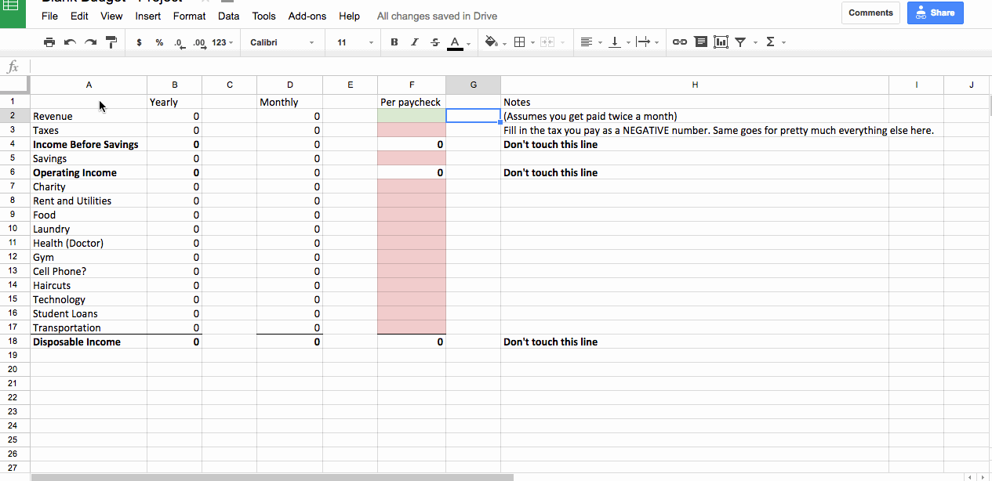Open the cell fill color picker
Screen dimensions: 992x481
492,42
